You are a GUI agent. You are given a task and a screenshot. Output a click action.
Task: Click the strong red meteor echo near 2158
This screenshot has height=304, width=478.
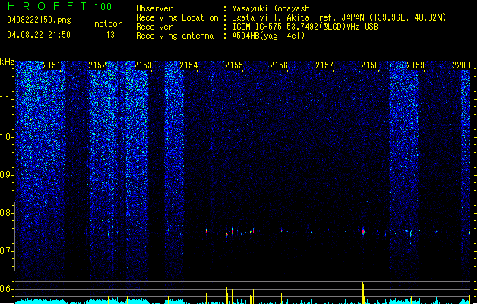coord(362,232)
